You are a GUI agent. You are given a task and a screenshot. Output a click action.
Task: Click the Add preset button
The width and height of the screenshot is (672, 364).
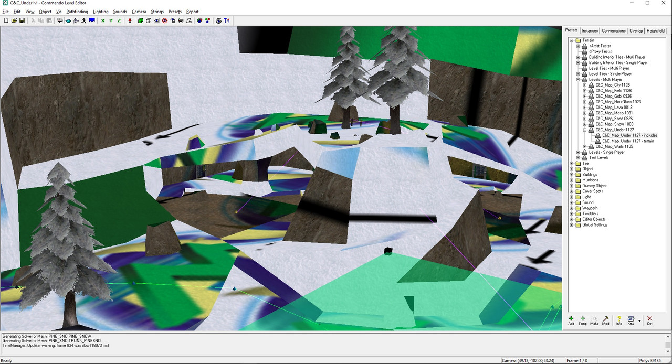(571, 320)
